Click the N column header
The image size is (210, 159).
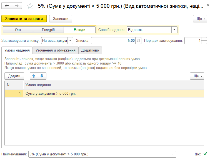point(14,85)
